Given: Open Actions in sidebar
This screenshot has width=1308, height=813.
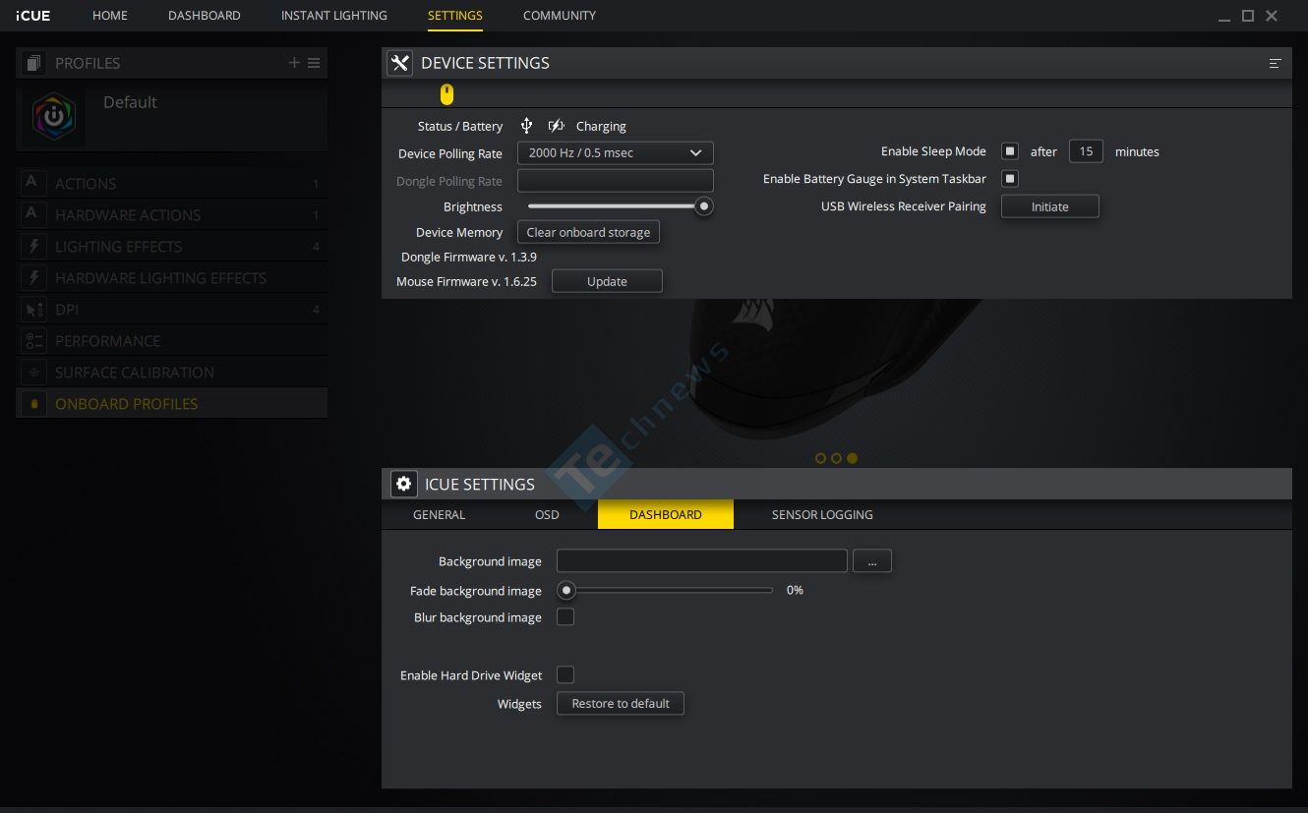Looking at the screenshot, I should point(172,183).
